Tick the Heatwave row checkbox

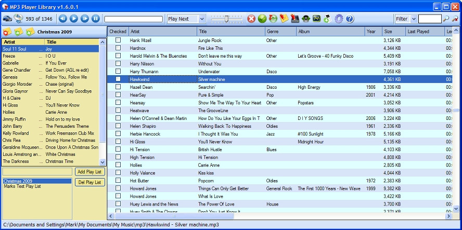[118, 110]
